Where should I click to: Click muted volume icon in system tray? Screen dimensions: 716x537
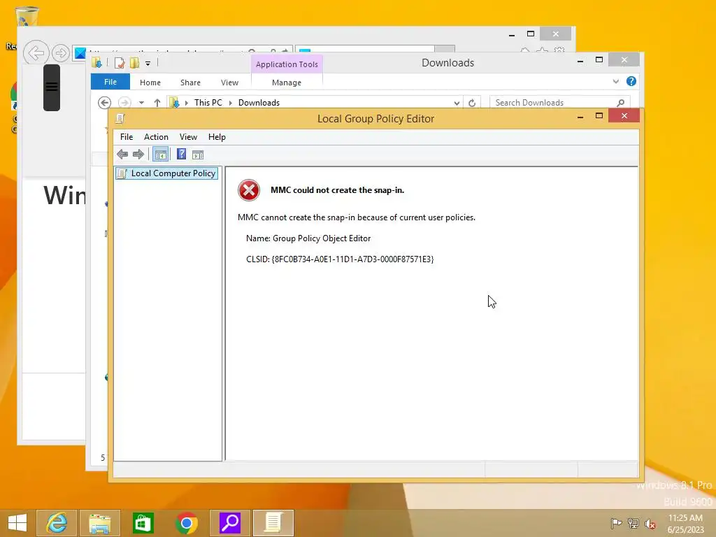pyautogui.click(x=650, y=524)
